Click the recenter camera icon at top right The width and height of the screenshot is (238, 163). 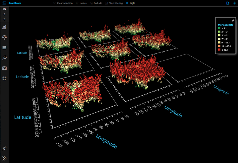(235, 3)
